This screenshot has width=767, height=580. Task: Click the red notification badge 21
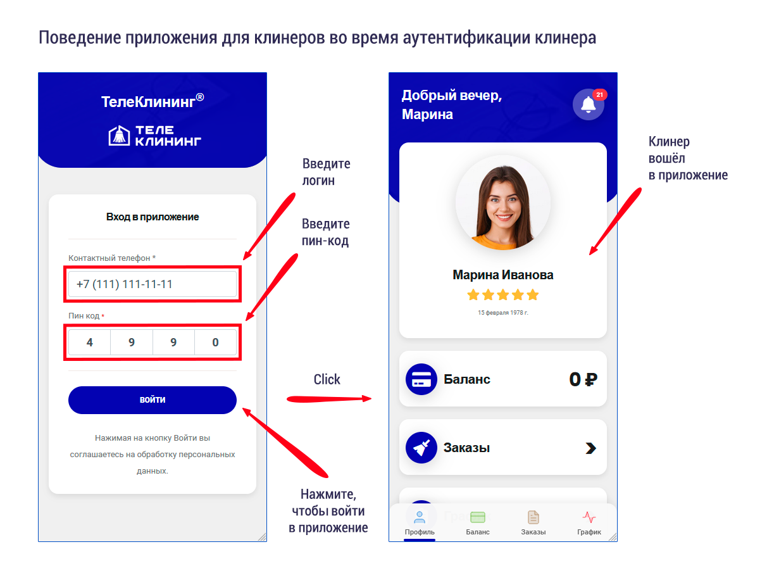(600, 94)
